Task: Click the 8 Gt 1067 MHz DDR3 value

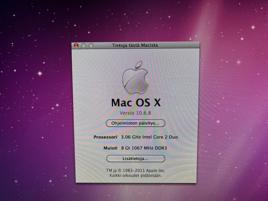Action: (144, 148)
